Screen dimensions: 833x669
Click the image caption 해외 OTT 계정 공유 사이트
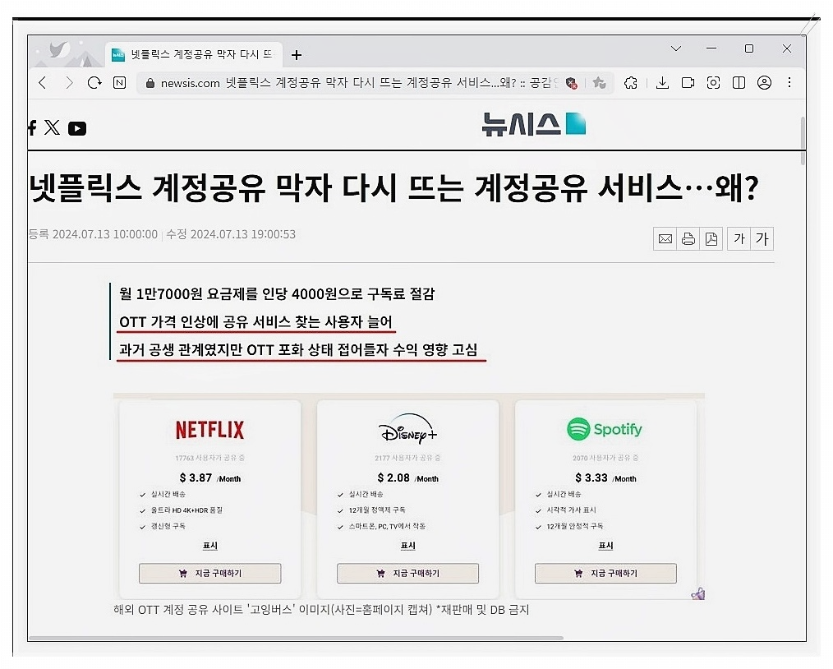tap(321, 610)
